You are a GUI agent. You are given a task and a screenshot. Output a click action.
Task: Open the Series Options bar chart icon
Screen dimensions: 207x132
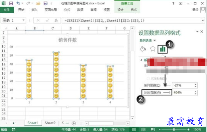[163, 49]
